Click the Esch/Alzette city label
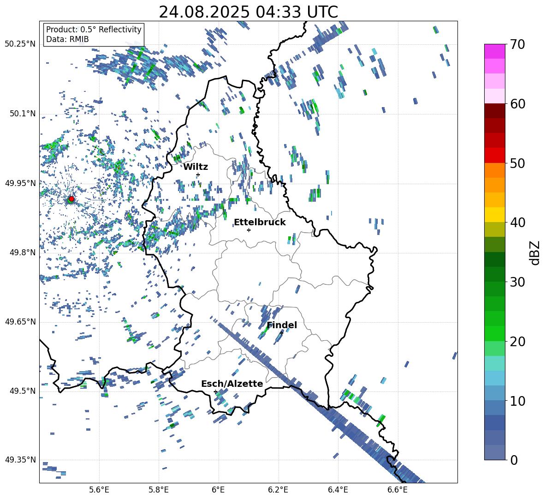 click(x=232, y=384)
